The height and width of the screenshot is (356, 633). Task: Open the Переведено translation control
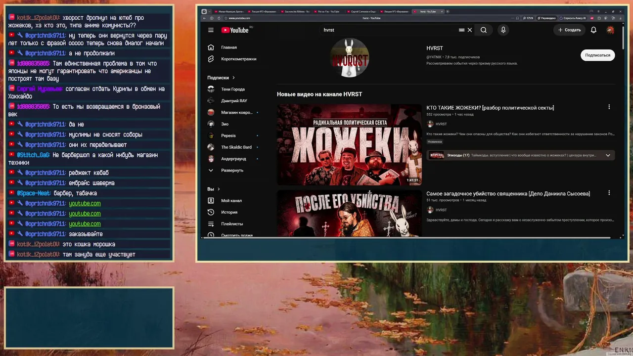[x=546, y=18]
